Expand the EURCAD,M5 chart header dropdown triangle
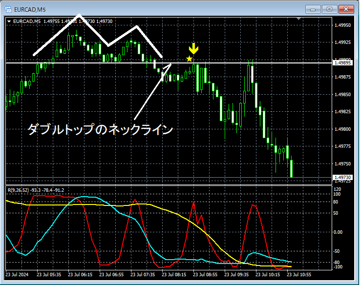The width and height of the screenshot is (360, 285). click(x=9, y=21)
